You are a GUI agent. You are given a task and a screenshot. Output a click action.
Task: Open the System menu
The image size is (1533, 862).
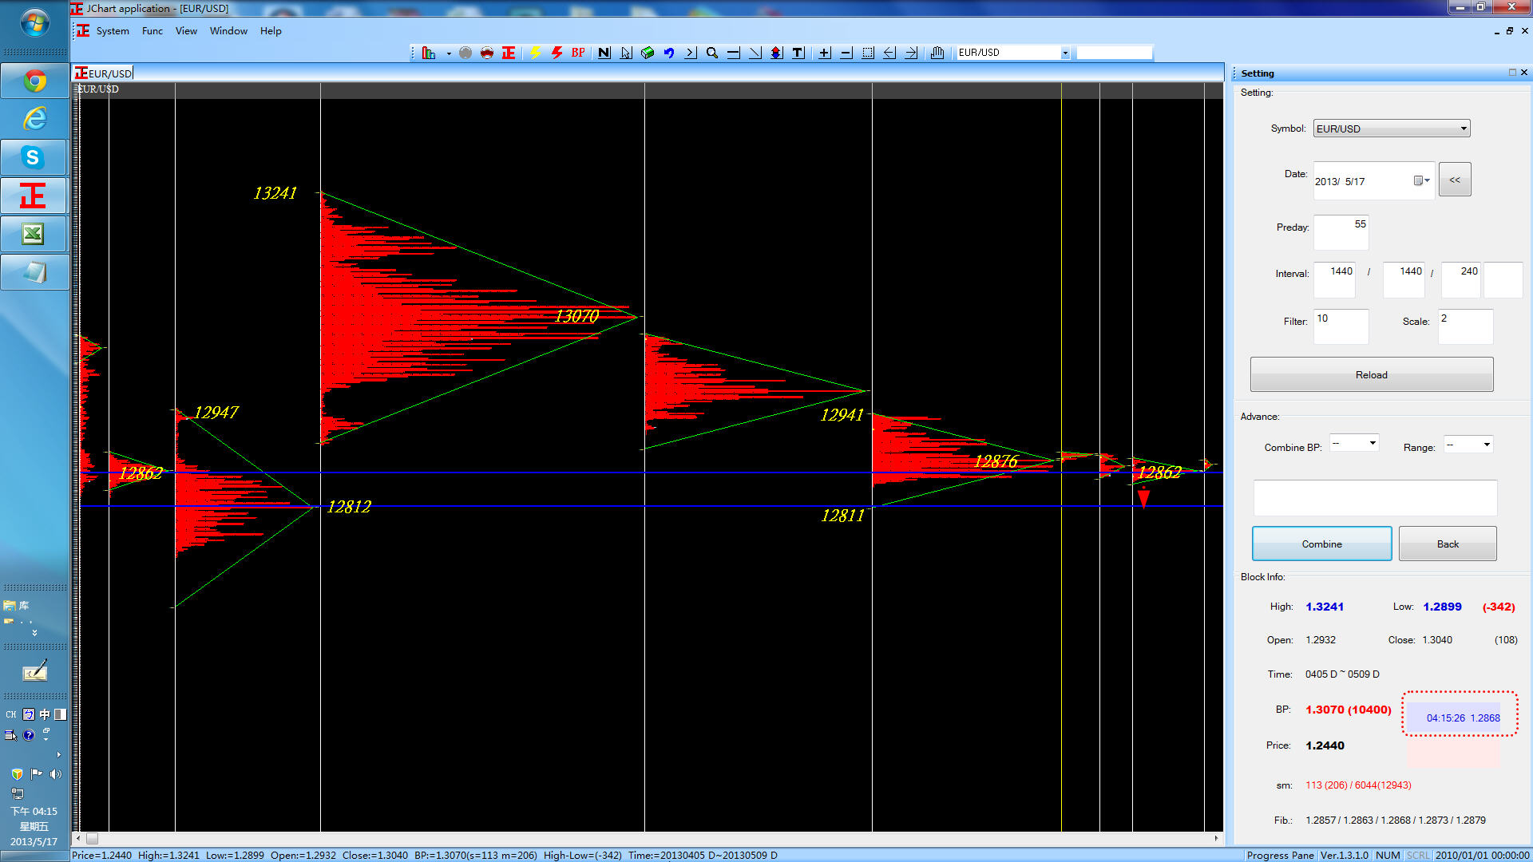coord(113,31)
